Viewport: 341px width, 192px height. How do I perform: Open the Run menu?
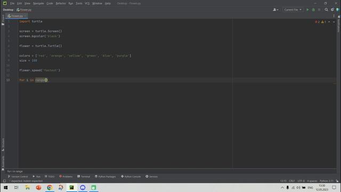click(71, 4)
